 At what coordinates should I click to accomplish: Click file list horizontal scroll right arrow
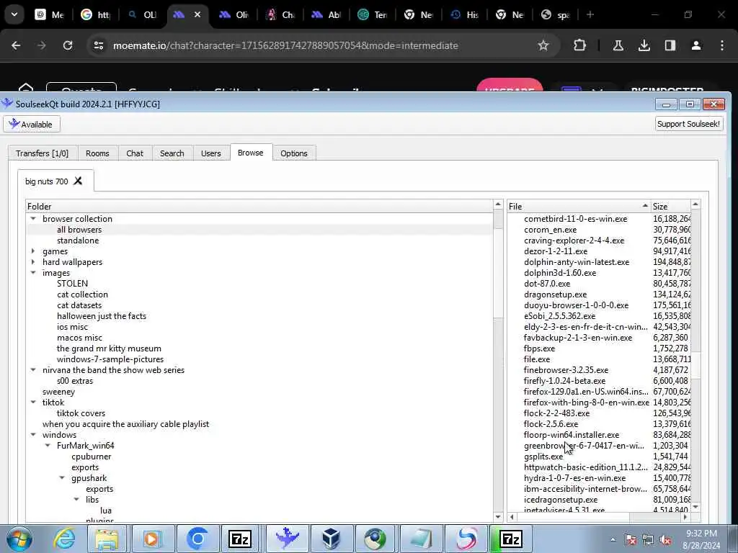pos(685,517)
